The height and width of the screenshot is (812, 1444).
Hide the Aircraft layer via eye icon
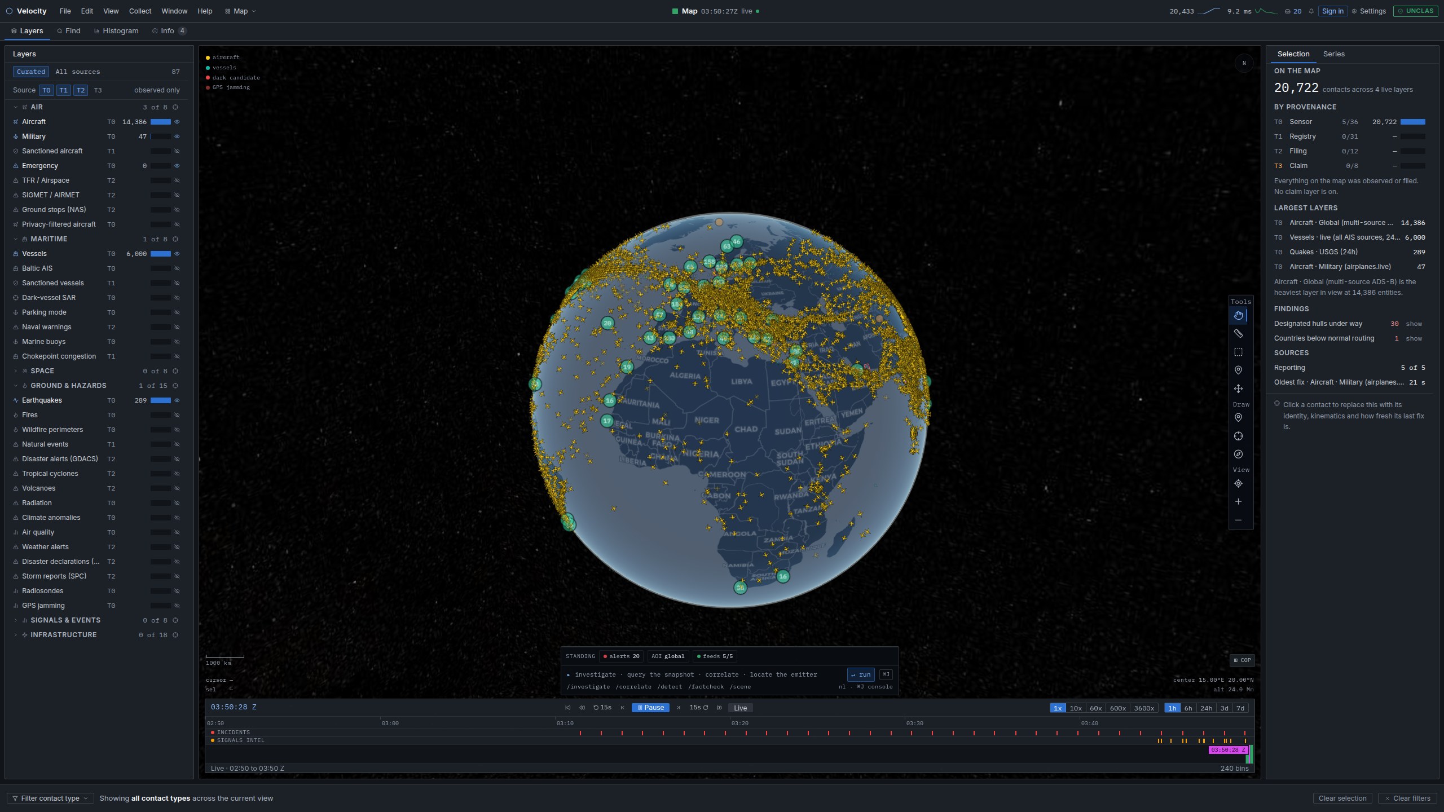pos(177,122)
